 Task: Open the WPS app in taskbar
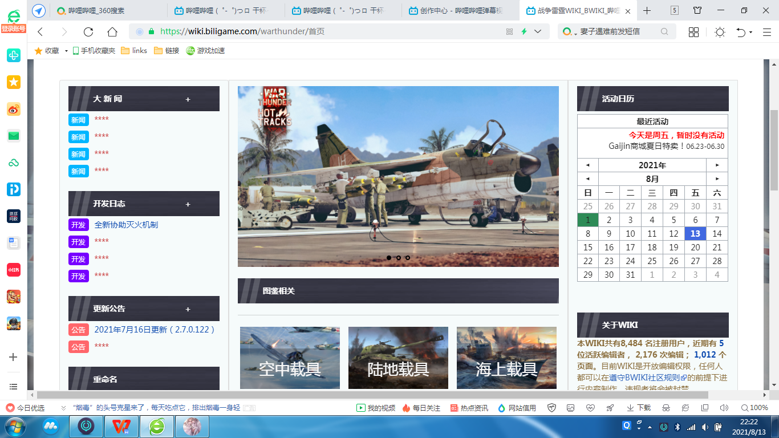click(x=120, y=427)
